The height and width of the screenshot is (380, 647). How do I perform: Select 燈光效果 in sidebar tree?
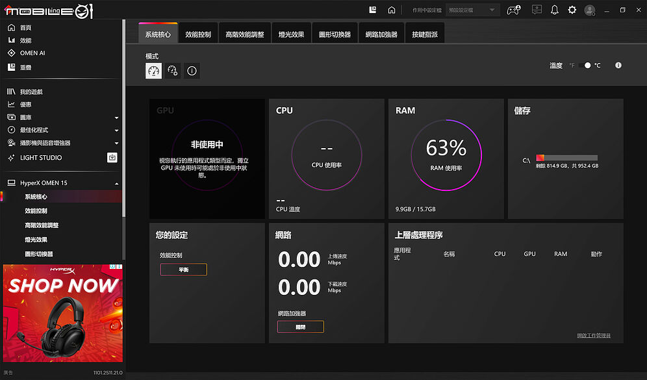[x=36, y=240]
